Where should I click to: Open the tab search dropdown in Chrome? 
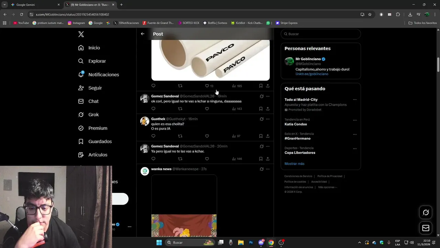coord(4,5)
